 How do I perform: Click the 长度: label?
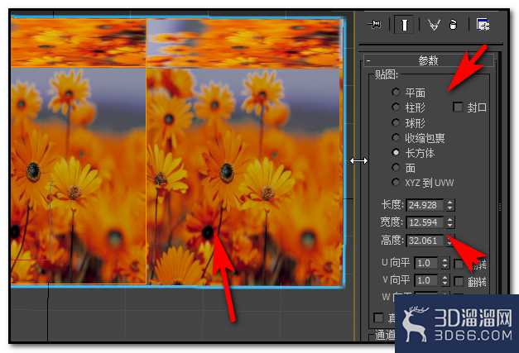pos(392,205)
